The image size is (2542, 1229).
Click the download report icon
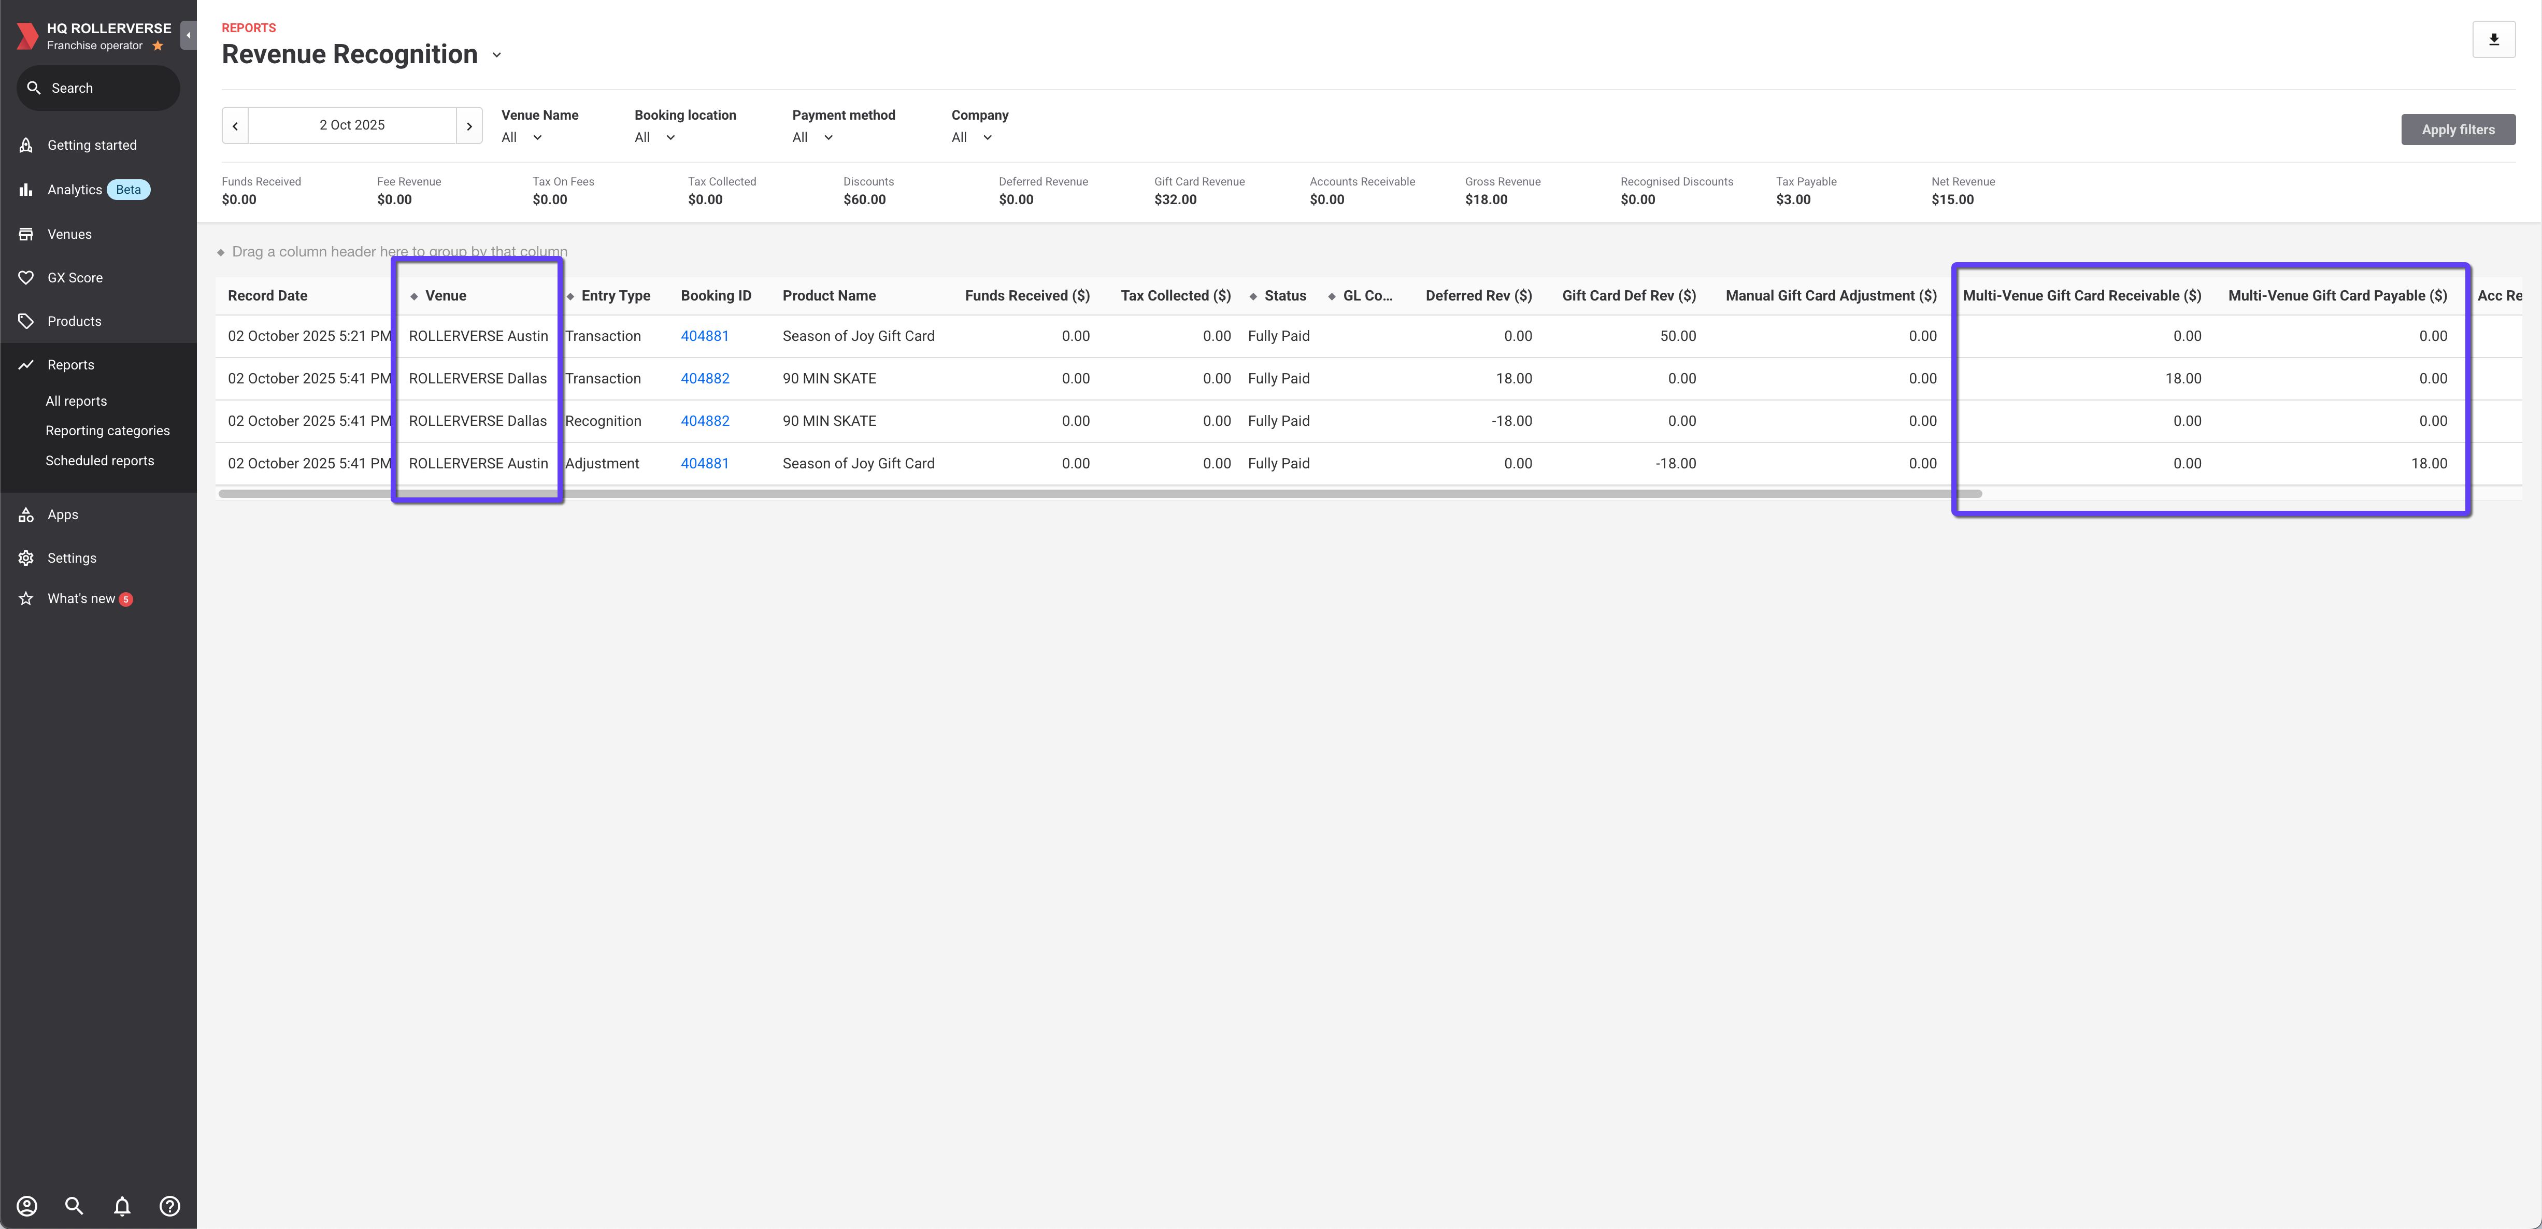coord(2493,39)
